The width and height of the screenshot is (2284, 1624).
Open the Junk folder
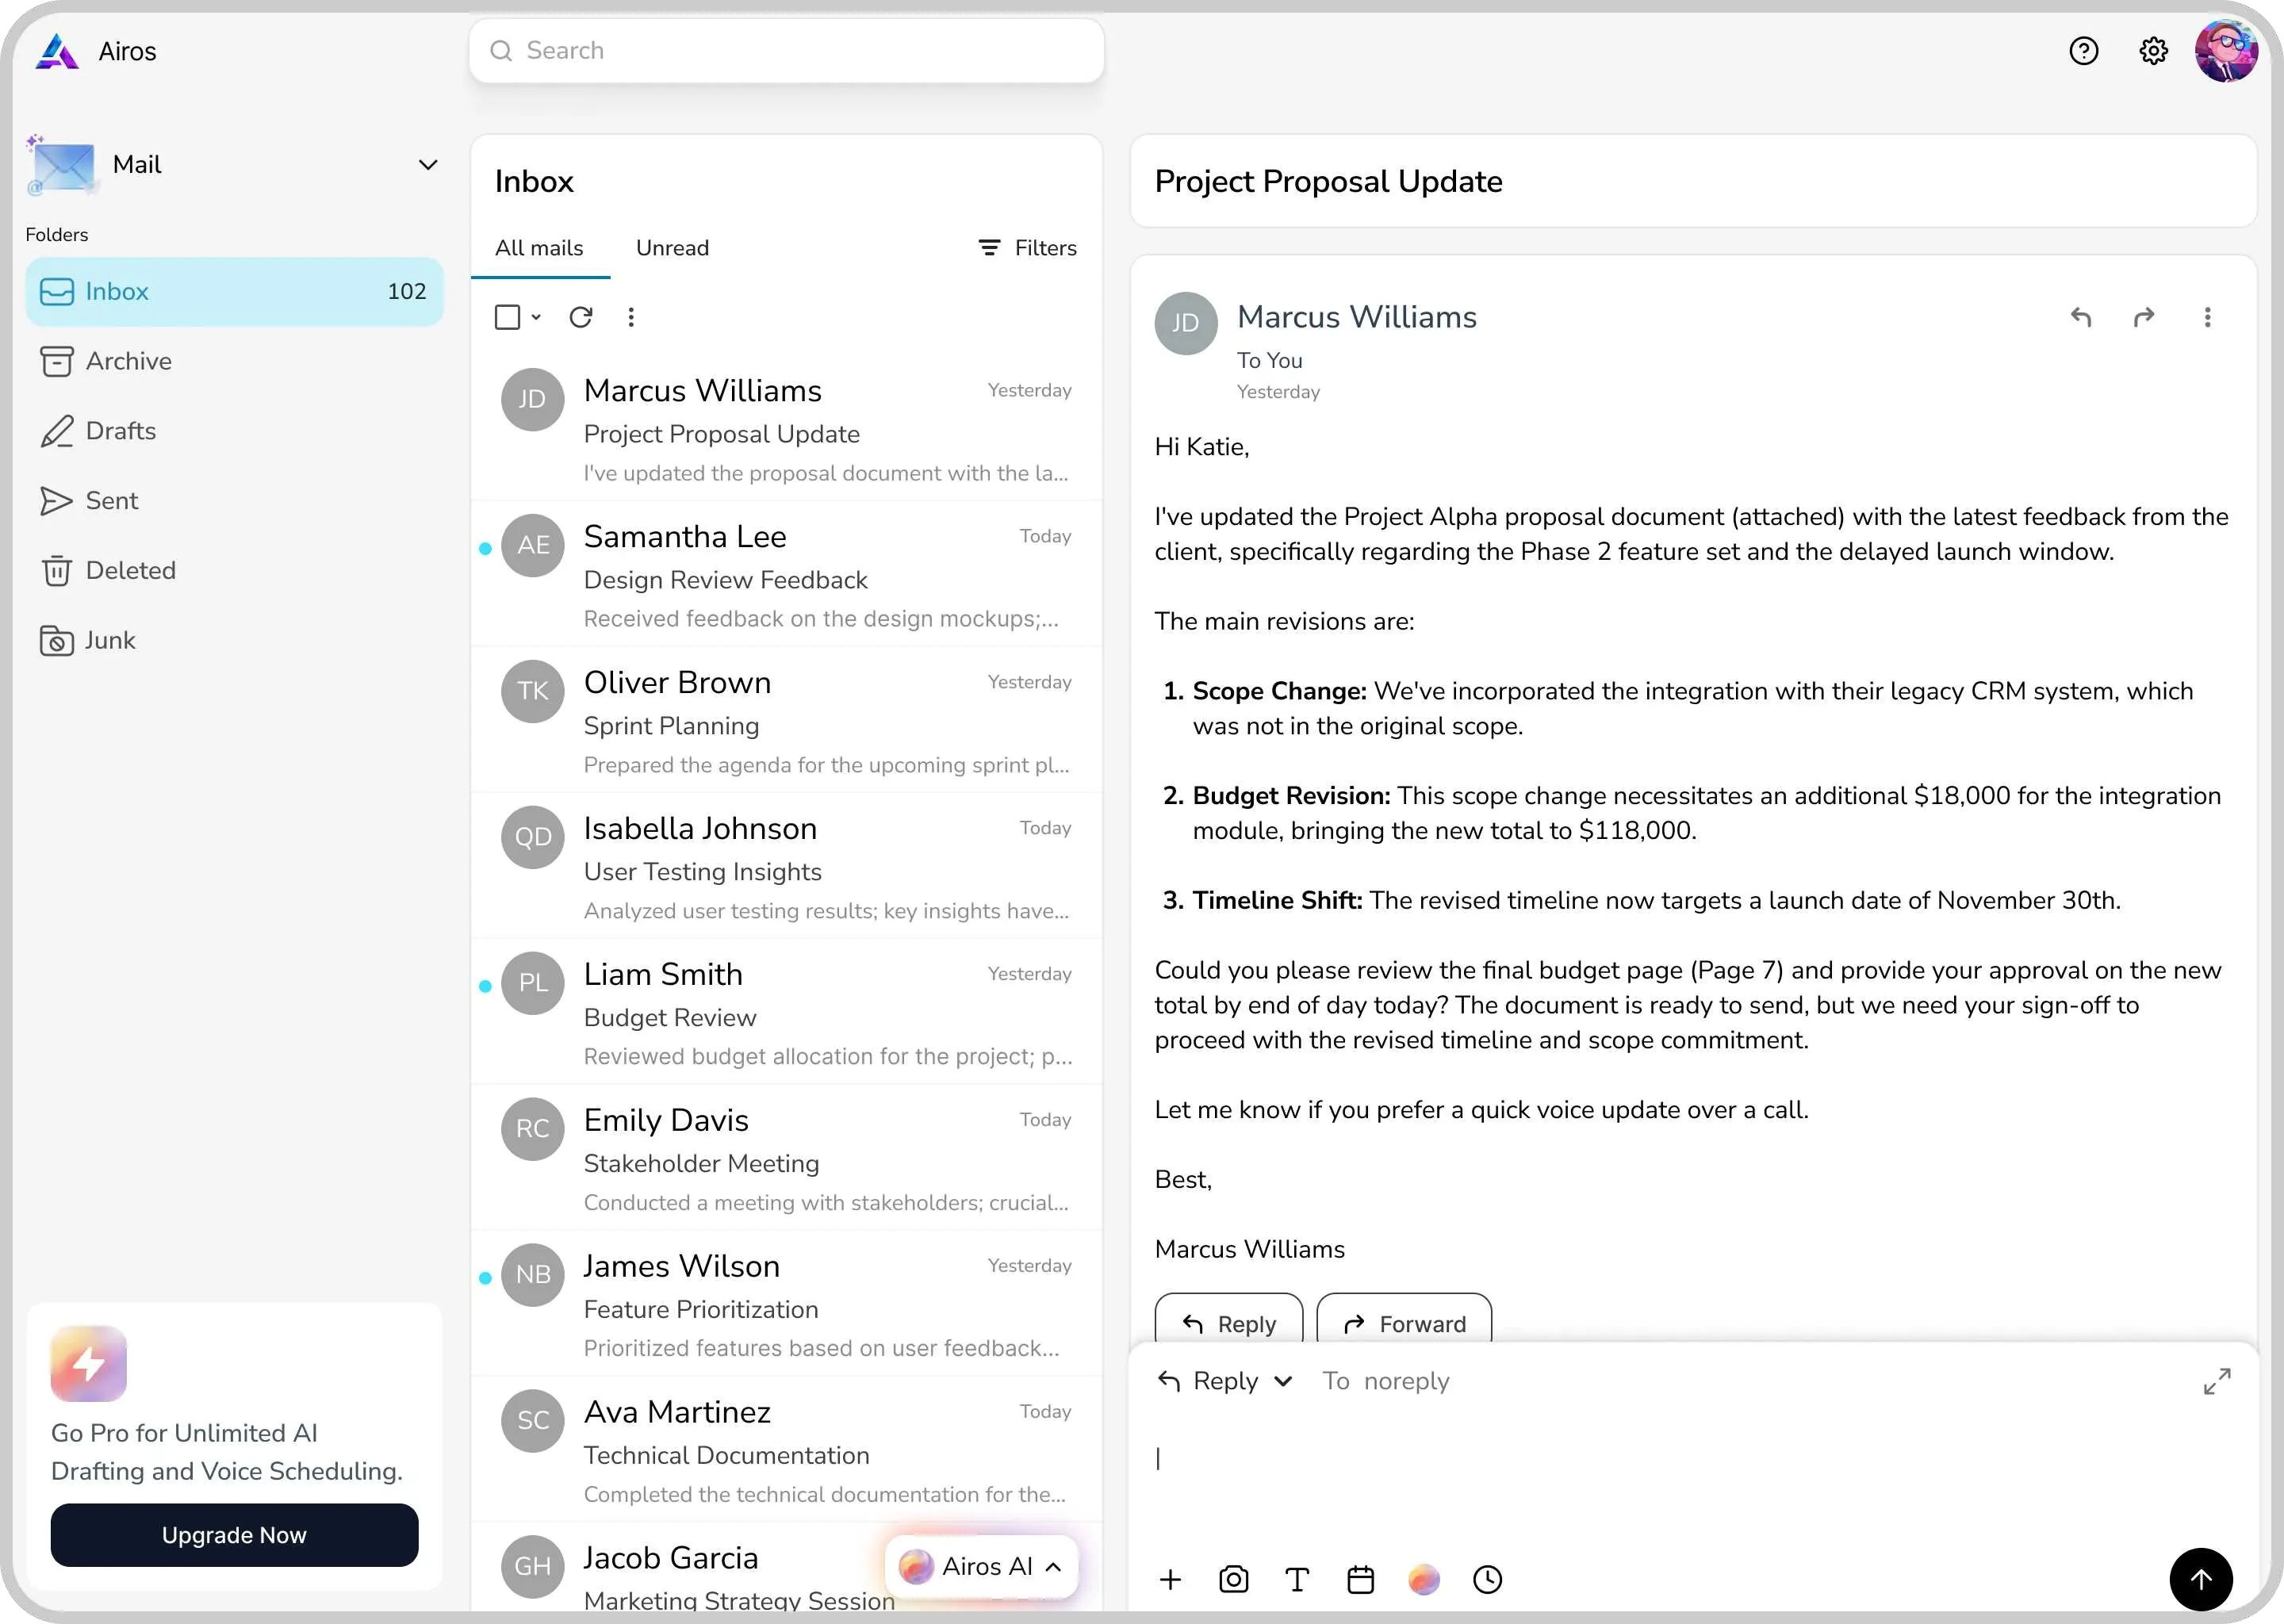coord(234,641)
